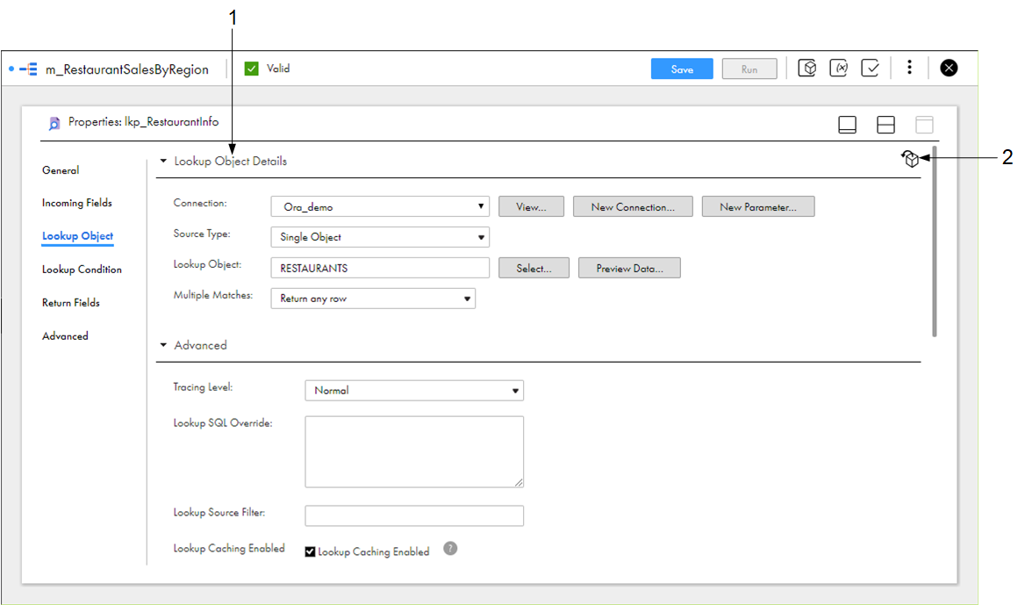Open the Return Fields tab

(70, 303)
